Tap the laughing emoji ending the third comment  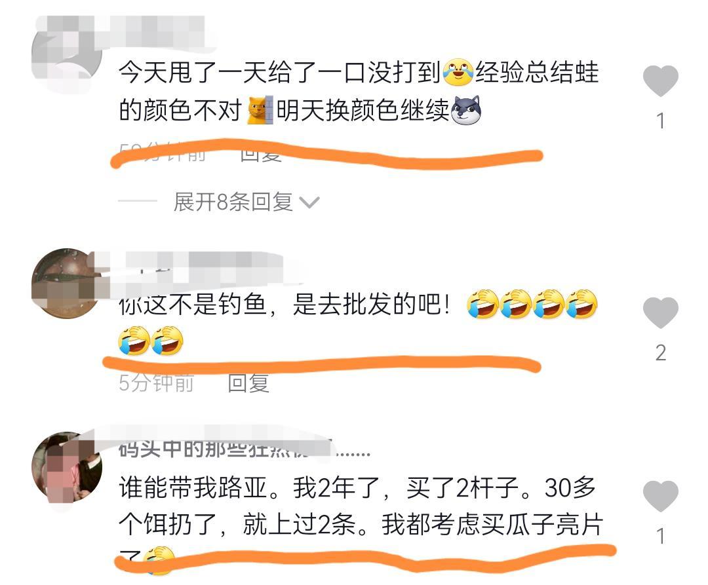159,559
